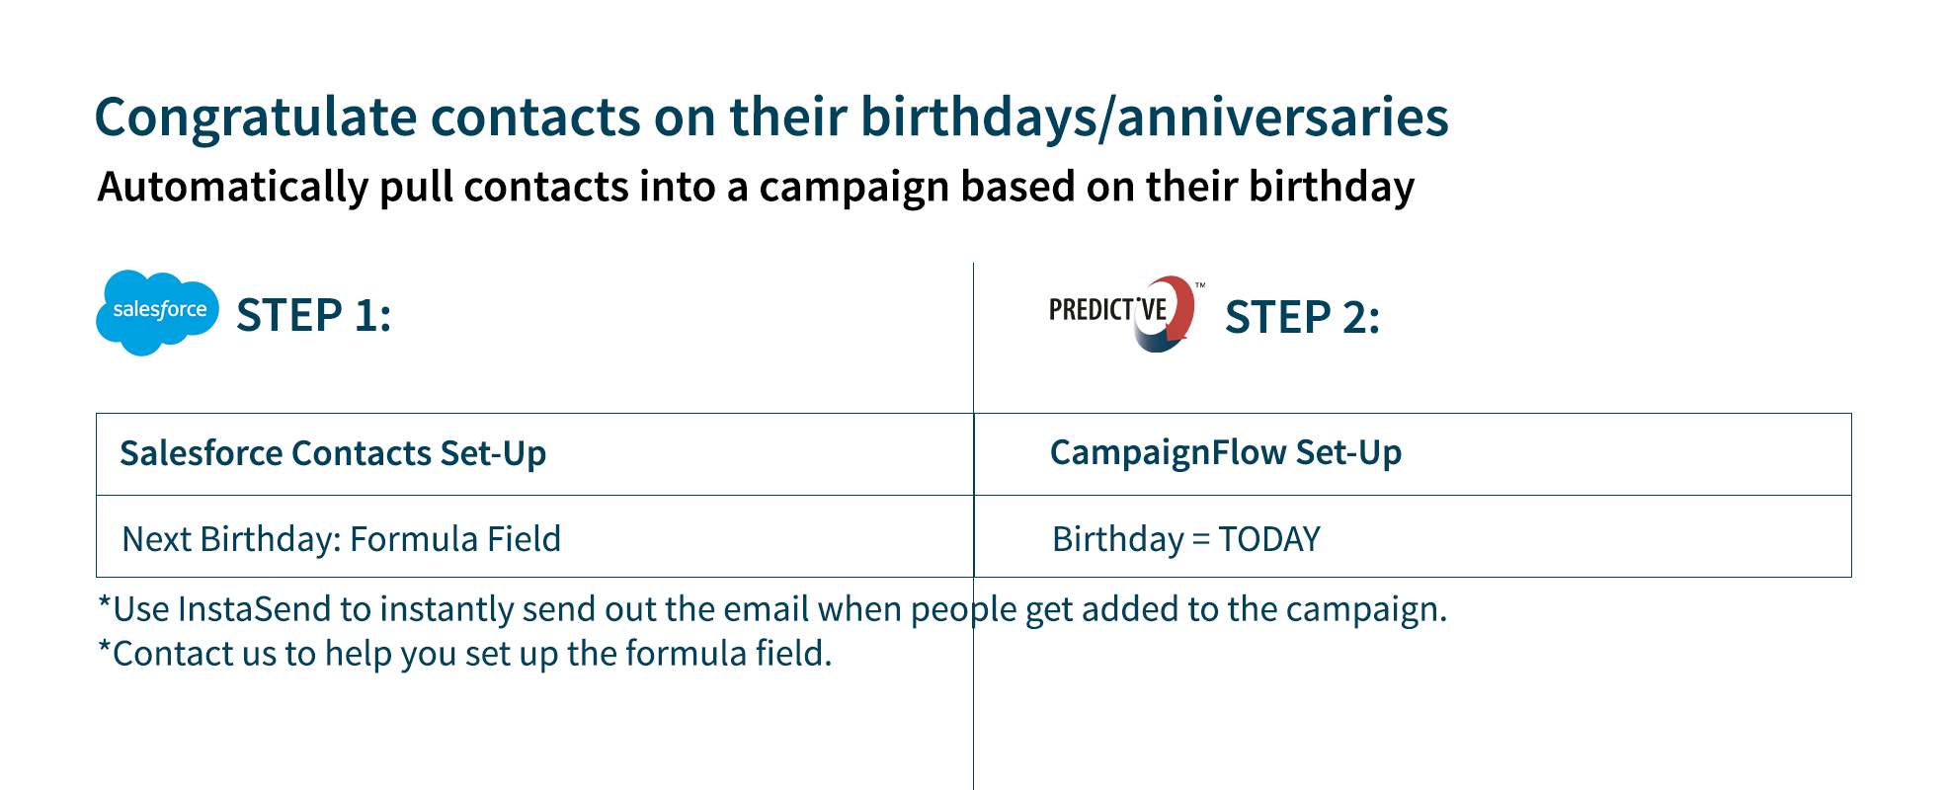The width and height of the screenshot is (1947, 790).
Task: Click the Birthday = TODAY cell
Action: (1413, 536)
